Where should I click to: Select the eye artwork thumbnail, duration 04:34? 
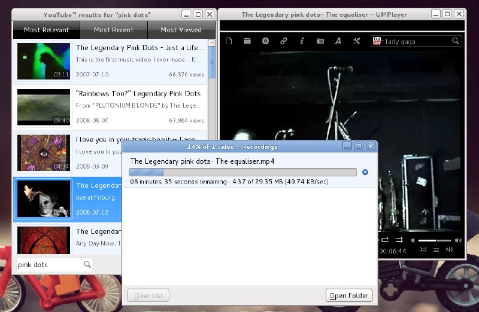pos(44,153)
